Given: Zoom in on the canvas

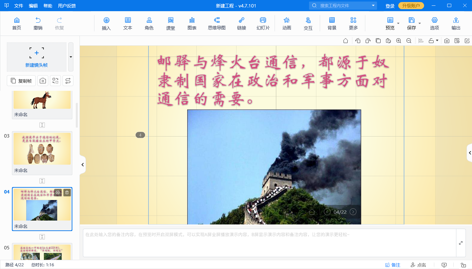Looking at the screenshot, I should (399, 41).
